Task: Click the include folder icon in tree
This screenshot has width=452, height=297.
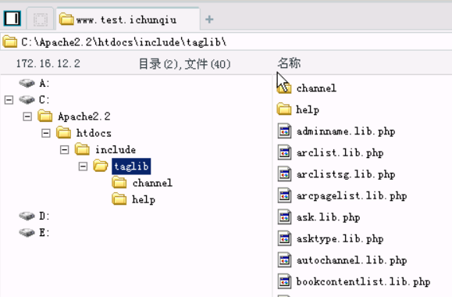Action: (82, 149)
